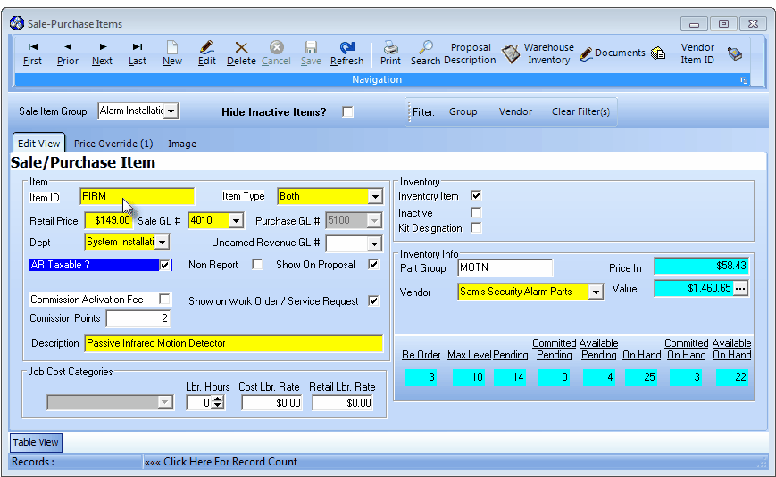This screenshot has height=477, width=776.
Task: Click Clear Filter(s)
Action: (580, 111)
